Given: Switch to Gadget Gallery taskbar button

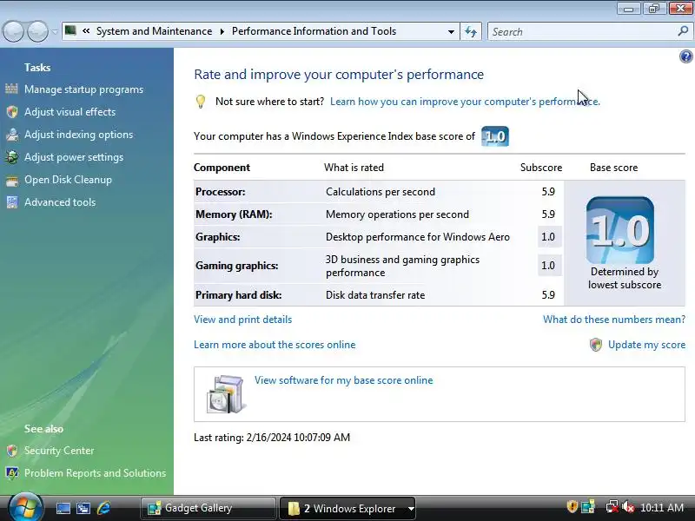Looking at the screenshot, I should click(208, 508).
